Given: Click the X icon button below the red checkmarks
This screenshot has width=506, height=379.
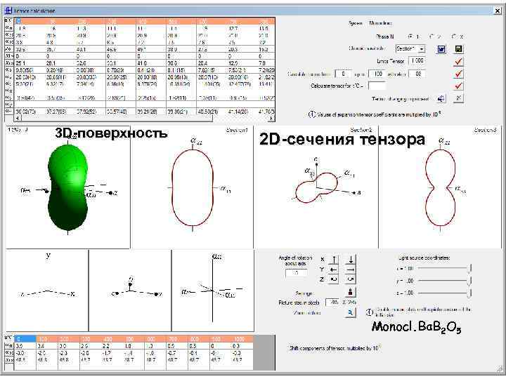Looking at the screenshot, I should point(458,99).
